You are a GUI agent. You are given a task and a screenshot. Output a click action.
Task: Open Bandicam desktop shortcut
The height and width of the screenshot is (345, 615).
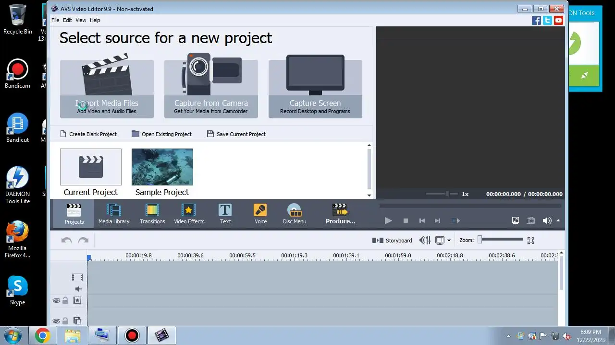point(17,74)
